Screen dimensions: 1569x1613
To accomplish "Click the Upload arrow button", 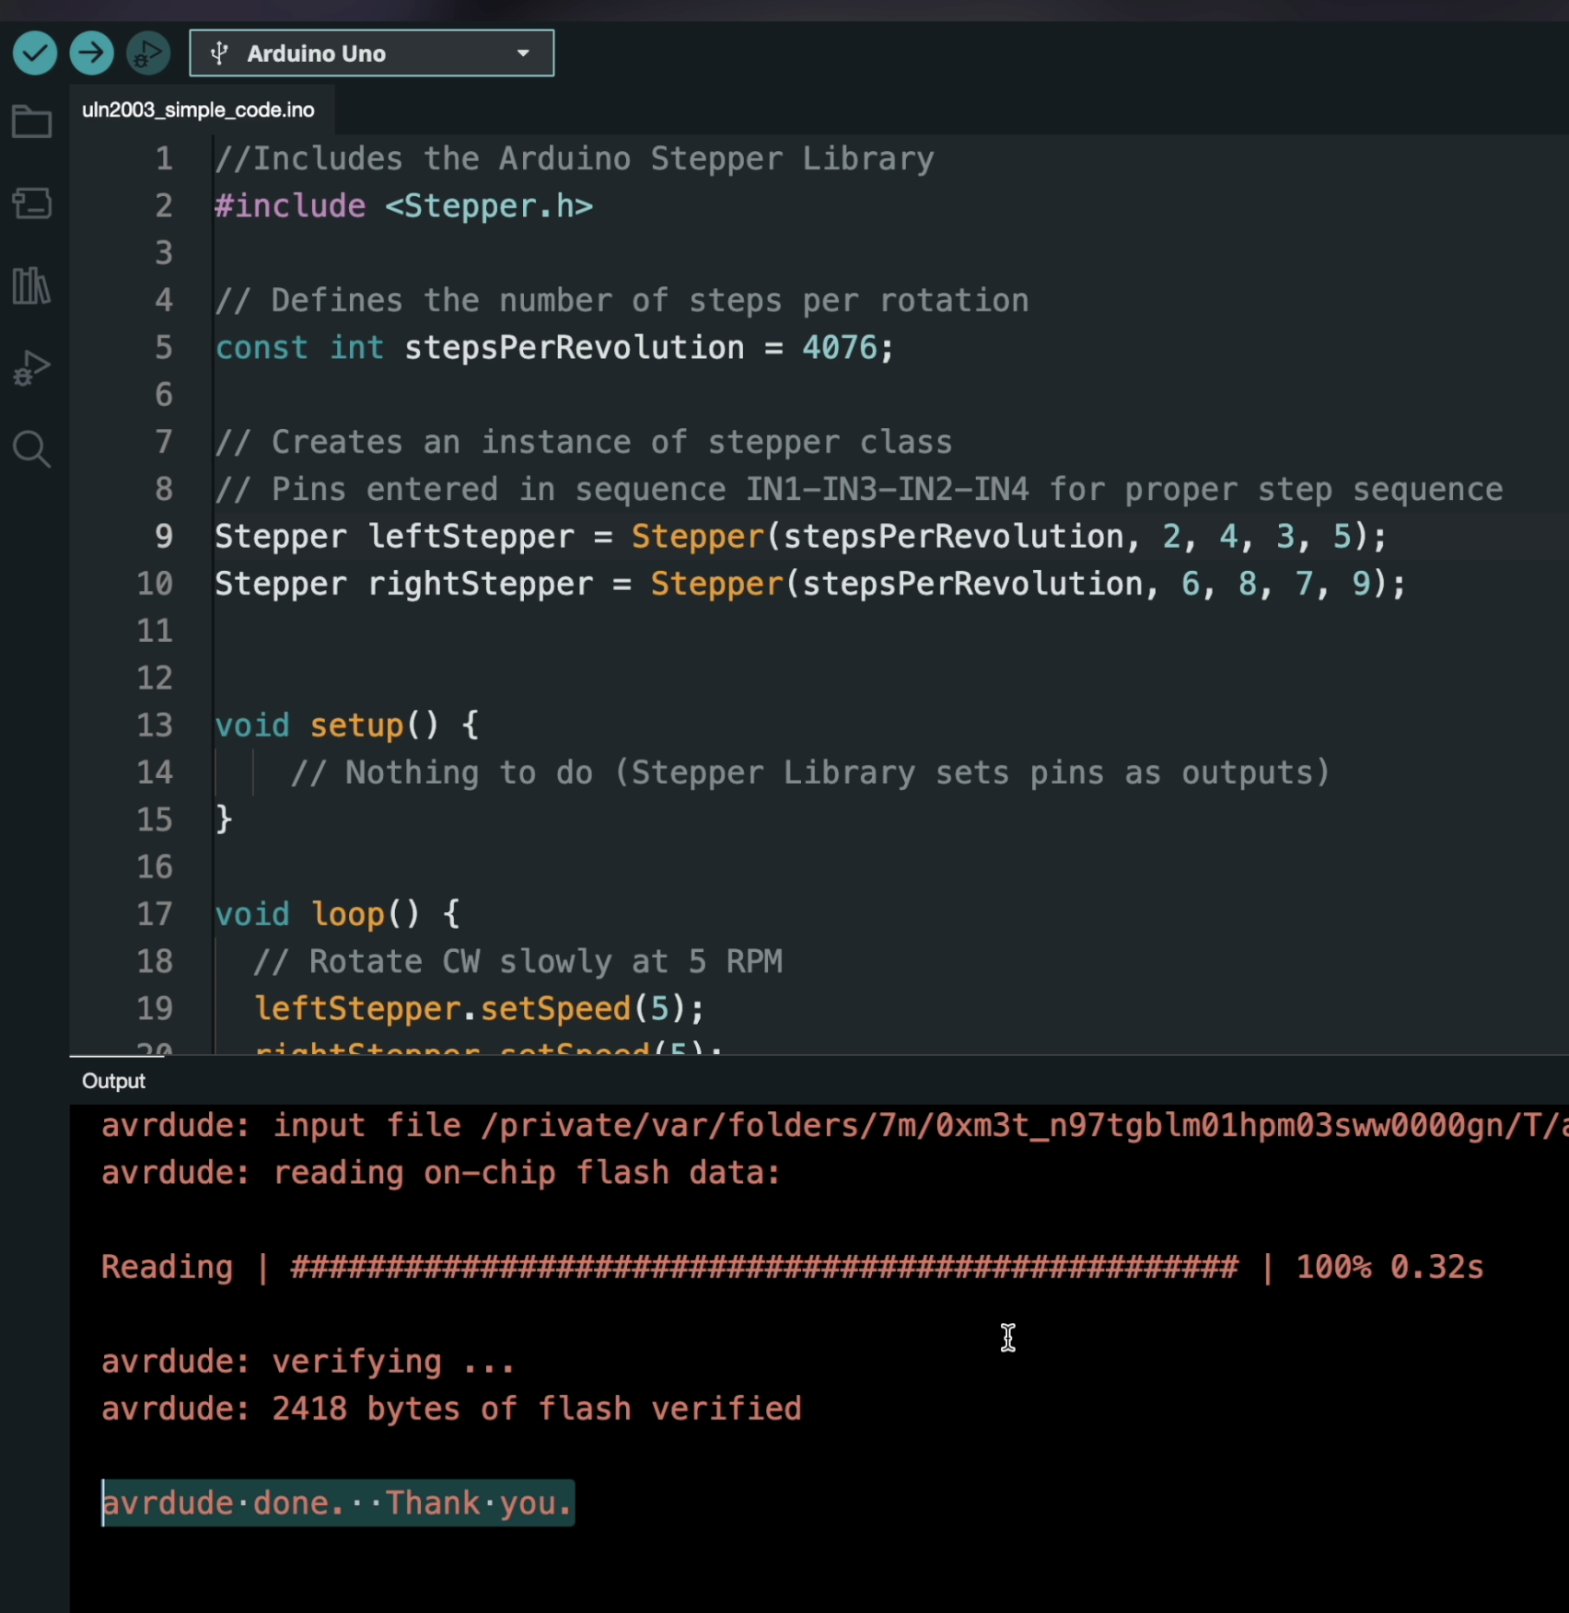I will [91, 52].
